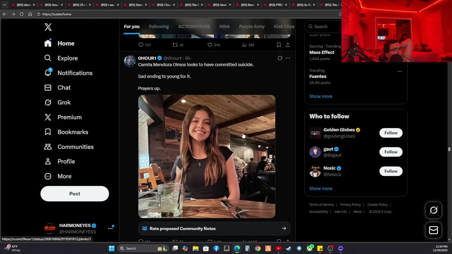Bookmark the post with 31K likes

click(279, 45)
